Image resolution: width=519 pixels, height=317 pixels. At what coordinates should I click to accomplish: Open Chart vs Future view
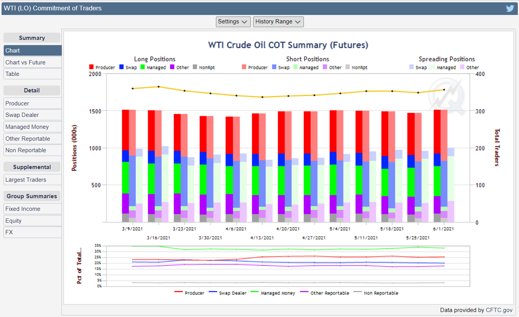pos(33,62)
